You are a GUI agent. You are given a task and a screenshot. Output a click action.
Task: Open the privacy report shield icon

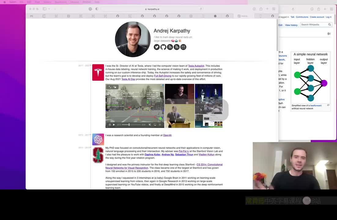[90, 9]
